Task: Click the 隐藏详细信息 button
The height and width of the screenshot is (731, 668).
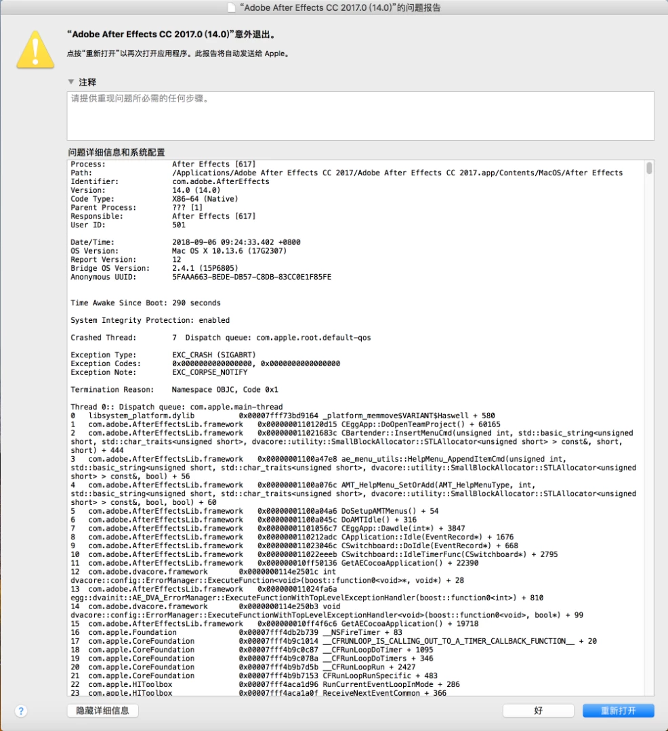Action: point(102,711)
